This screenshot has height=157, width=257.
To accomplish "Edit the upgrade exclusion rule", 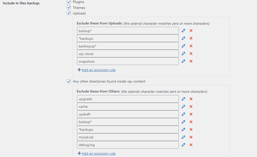I will click(183, 99).
